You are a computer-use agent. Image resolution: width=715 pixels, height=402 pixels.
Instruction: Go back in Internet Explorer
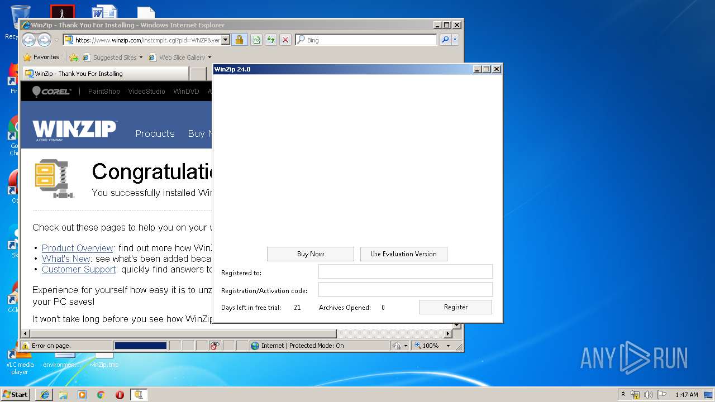coord(28,40)
